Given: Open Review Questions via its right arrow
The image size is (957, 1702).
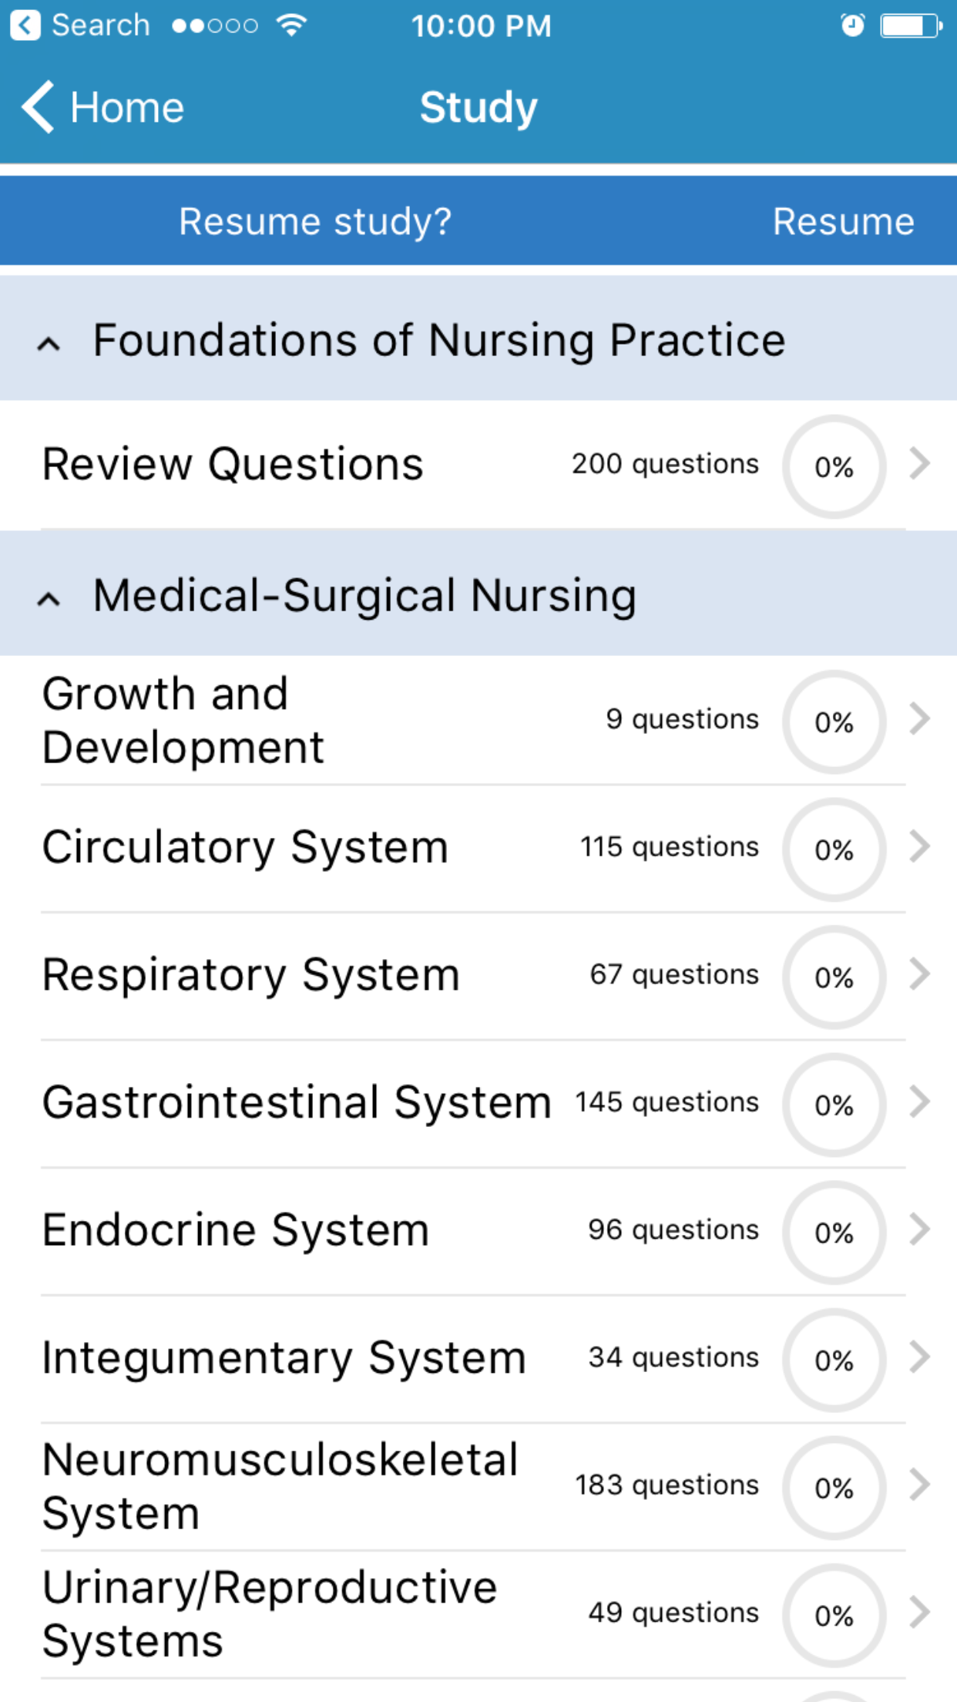Looking at the screenshot, I should tap(919, 464).
